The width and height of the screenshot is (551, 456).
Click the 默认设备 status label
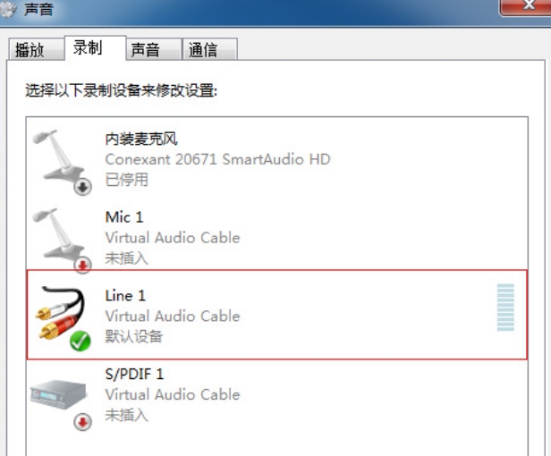coord(134,336)
